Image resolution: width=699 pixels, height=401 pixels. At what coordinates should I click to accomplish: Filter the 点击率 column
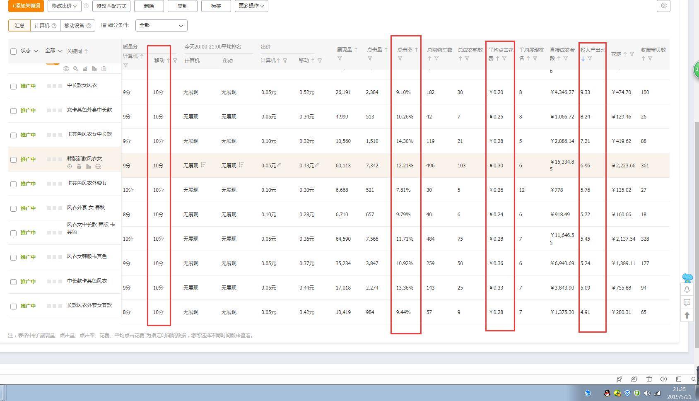coord(400,58)
